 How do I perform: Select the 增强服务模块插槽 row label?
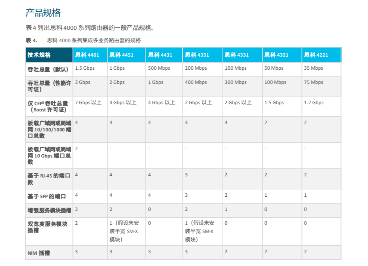49,210
